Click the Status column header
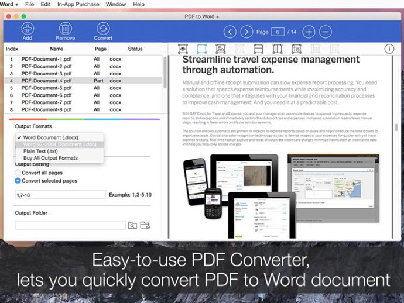 [x=135, y=49]
